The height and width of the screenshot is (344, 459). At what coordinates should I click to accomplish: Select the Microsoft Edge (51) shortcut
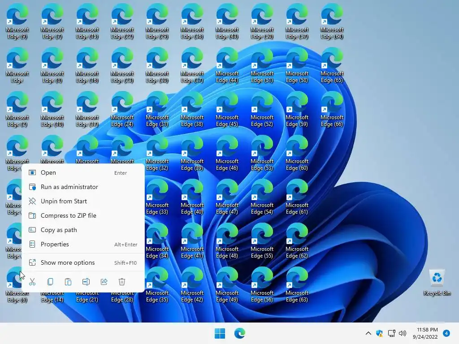(262, 65)
